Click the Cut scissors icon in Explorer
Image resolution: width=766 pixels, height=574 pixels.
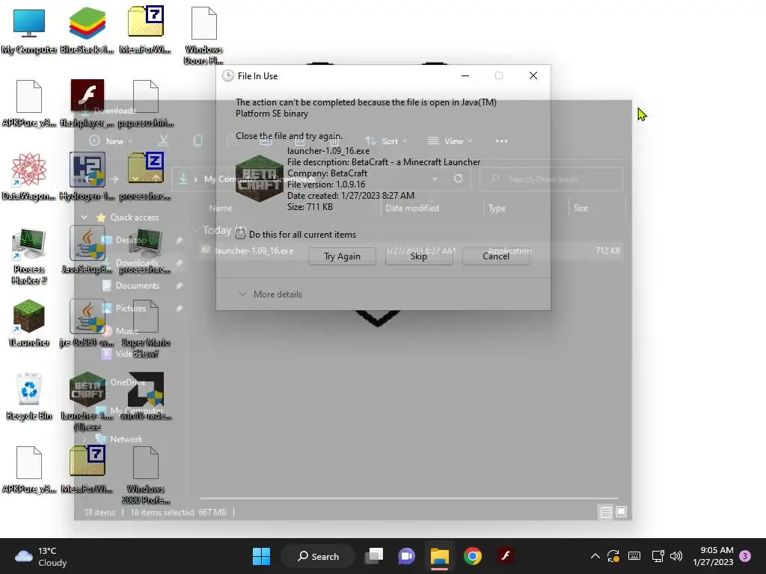(x=164, y=141)
